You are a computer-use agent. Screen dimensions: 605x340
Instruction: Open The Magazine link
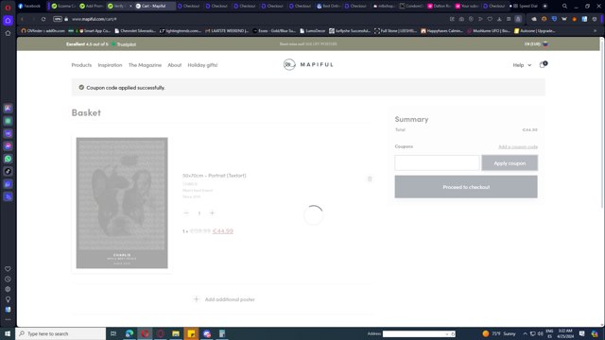coord(145,65)
